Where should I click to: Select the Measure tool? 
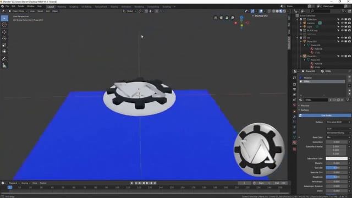4,65
